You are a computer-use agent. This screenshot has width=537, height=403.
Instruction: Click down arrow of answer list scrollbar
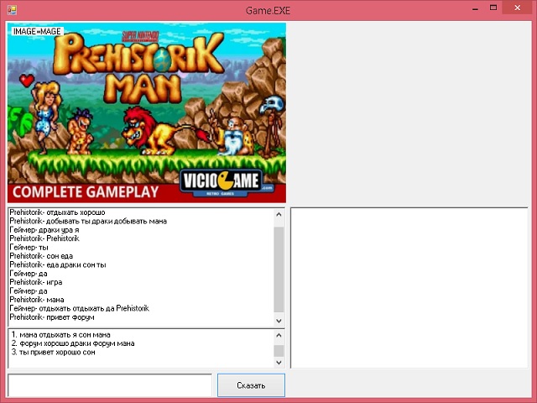[x=279, y=362]
